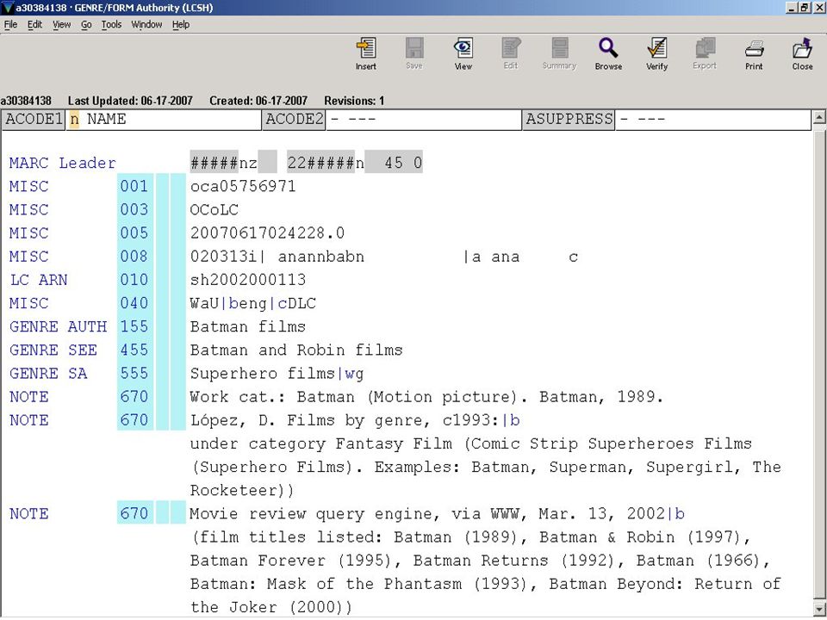Select tag 455 in the record
The width and height of the screenshot is (827, 620).
(134, 350)
